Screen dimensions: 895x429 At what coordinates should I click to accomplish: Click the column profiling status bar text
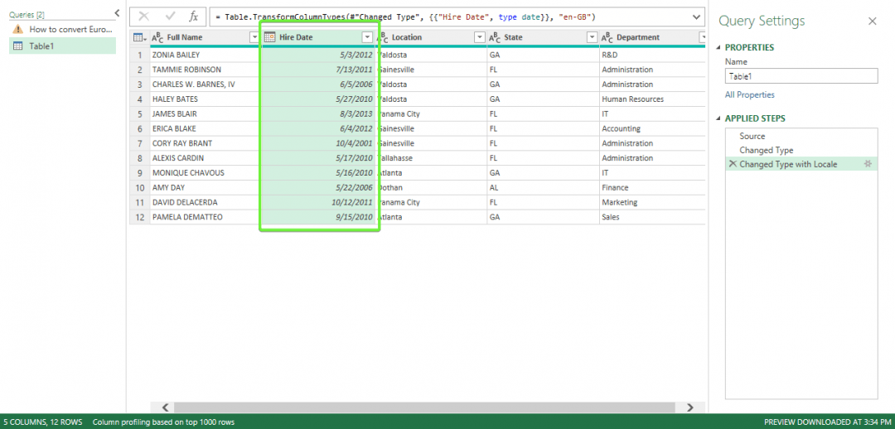pos(163,422)
